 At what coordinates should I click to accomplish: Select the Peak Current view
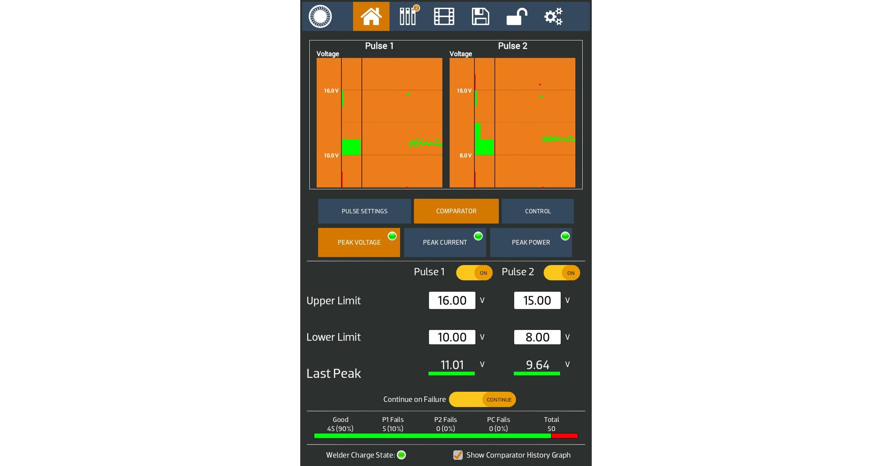(445, 242)
